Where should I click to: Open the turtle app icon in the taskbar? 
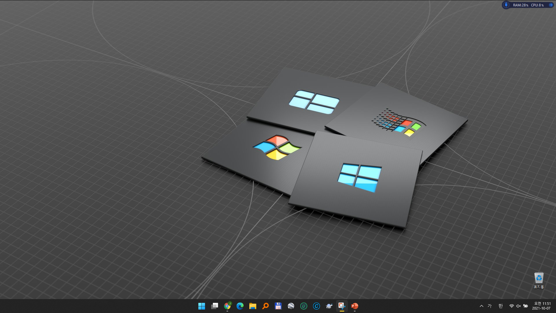(x=329, y=306)
